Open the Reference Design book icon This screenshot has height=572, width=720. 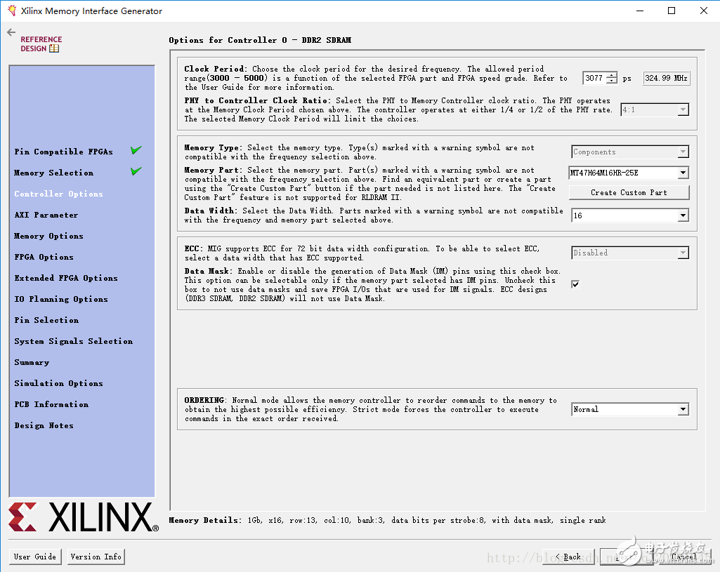[x=55, y=48]
